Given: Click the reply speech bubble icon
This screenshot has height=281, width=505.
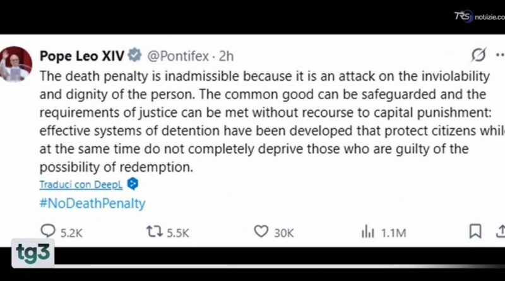Looking at the screenshot, I should click(x=48, y=230).
